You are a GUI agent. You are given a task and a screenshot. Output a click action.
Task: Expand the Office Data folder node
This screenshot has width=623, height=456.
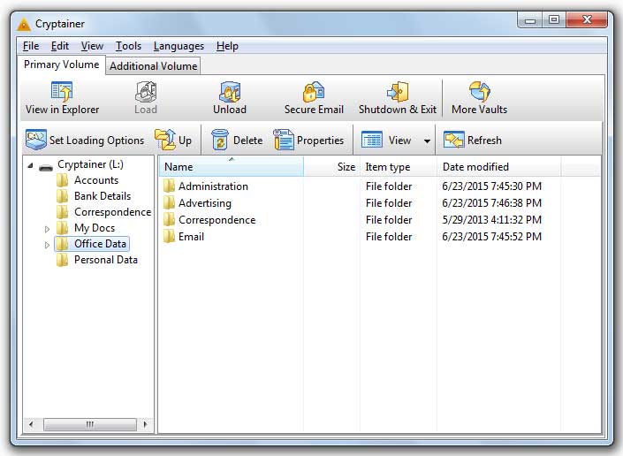coord(47,245)
